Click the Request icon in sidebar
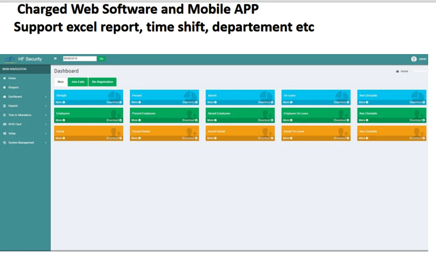The image size is (436, 262). [x=4, y=87]
